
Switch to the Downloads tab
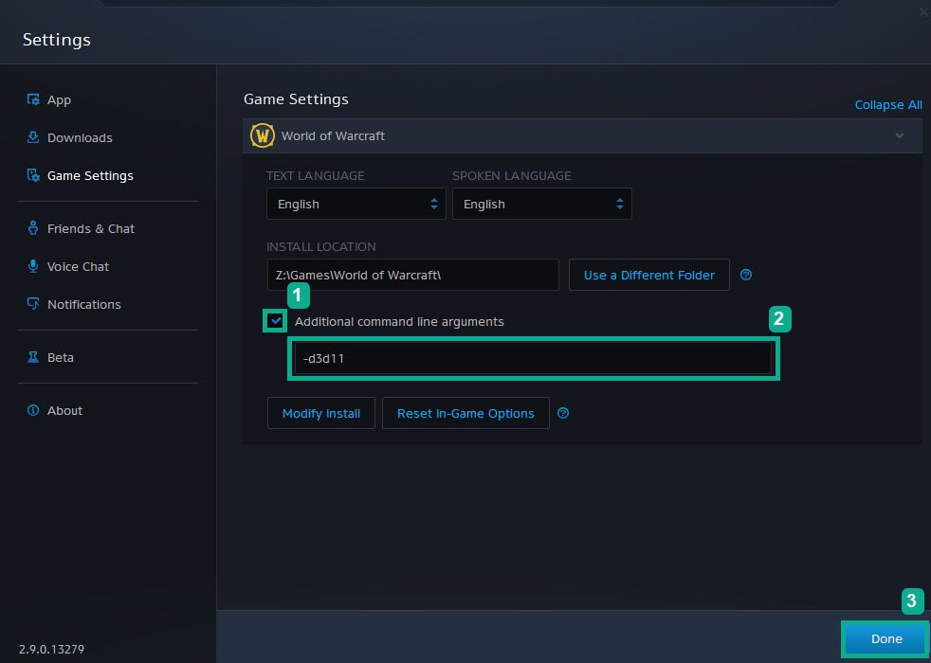tap(80, 137)
